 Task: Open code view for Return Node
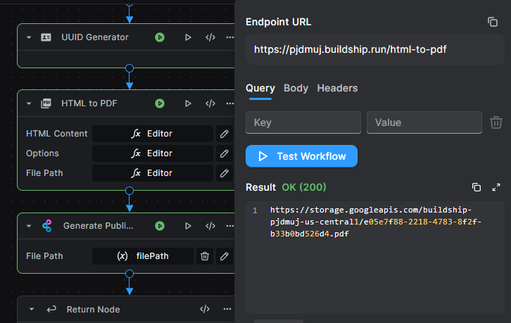[x=205, y=309]
